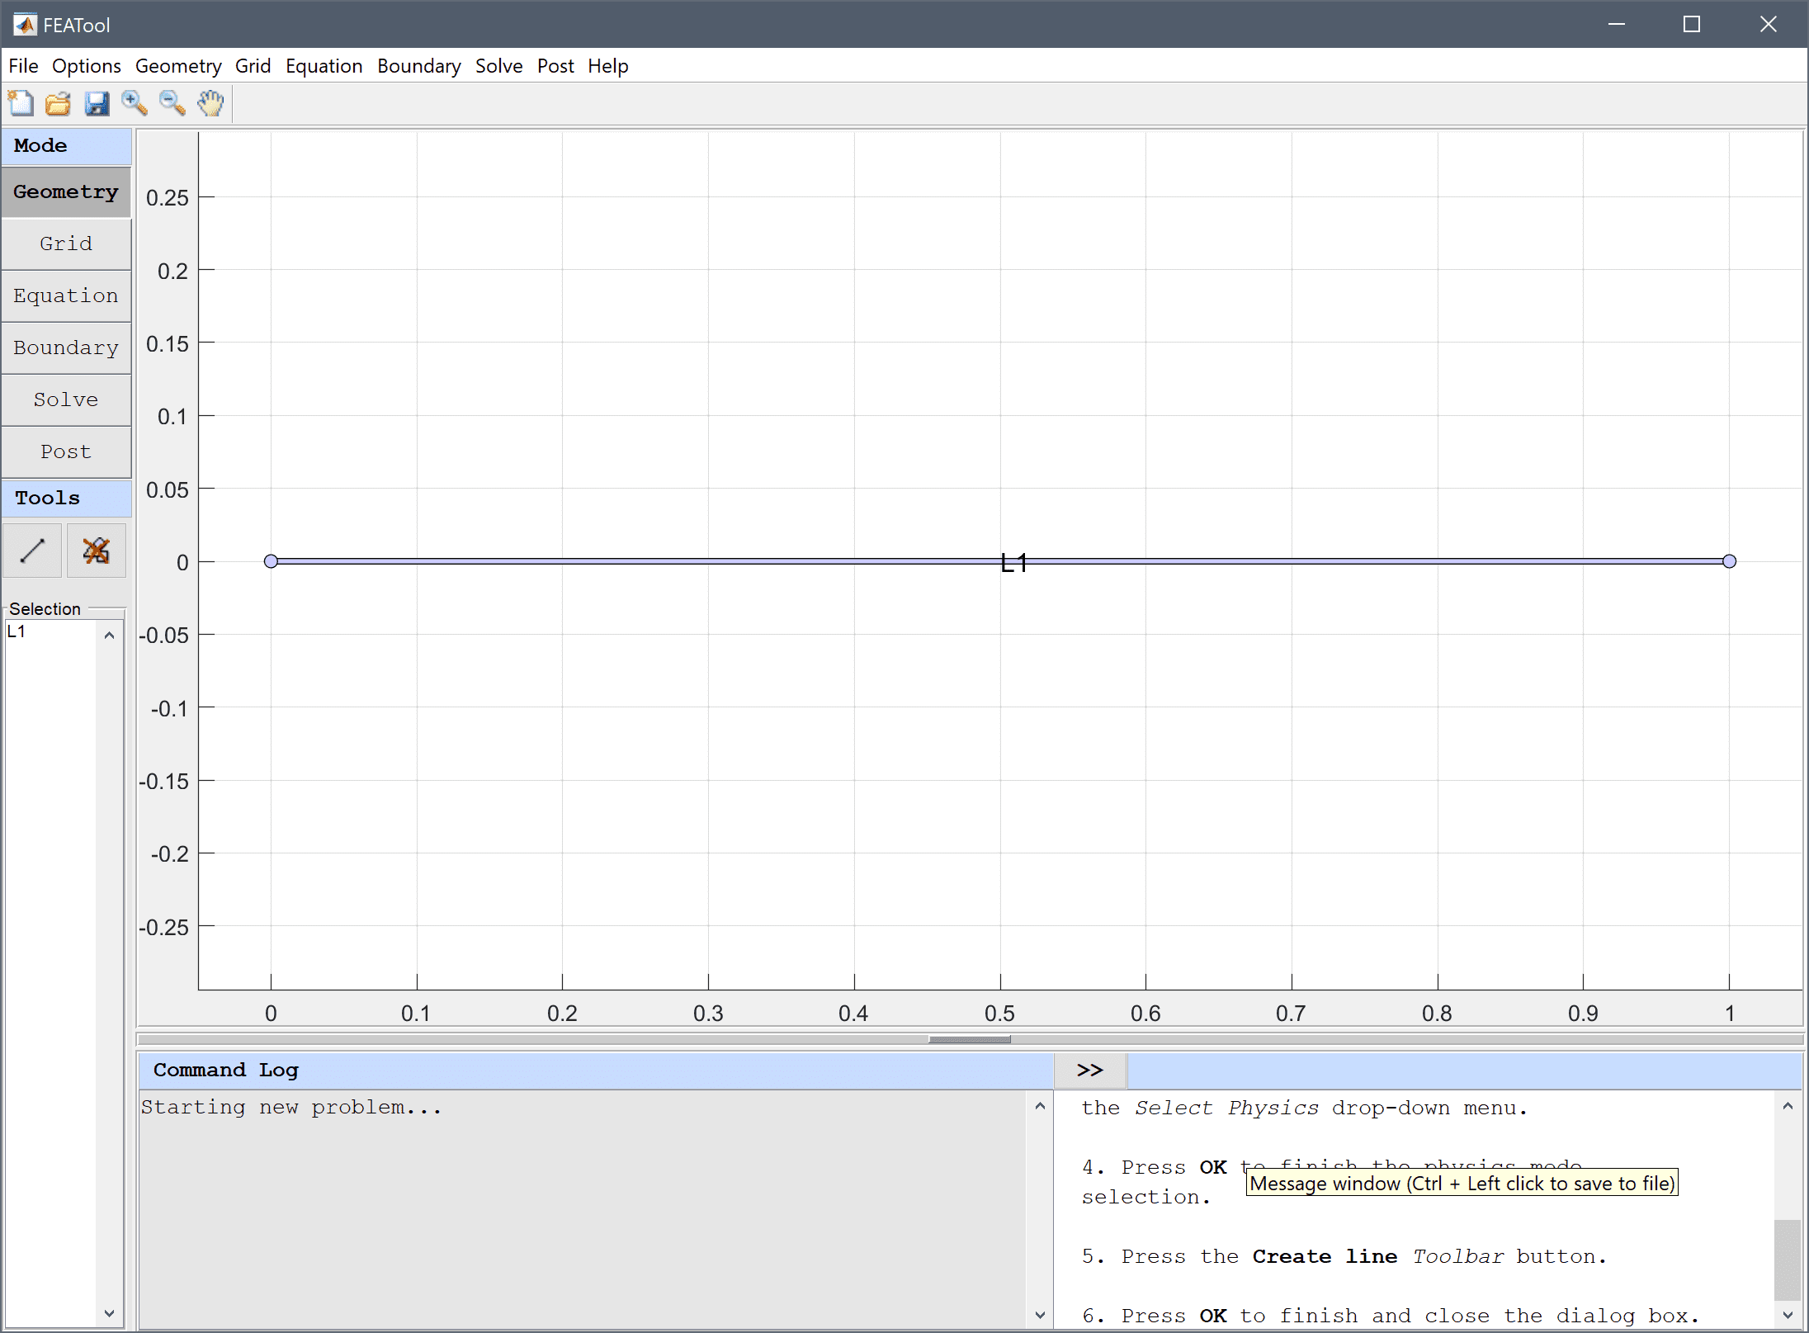Close the FEATool window
Screen dimensions: 1809x1333
[1768, 25]
